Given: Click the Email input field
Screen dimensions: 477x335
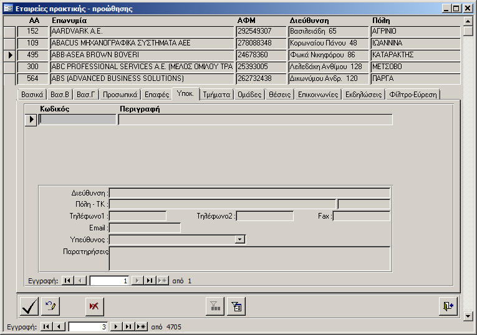Looking at the screenshot, I should (145, 228).
